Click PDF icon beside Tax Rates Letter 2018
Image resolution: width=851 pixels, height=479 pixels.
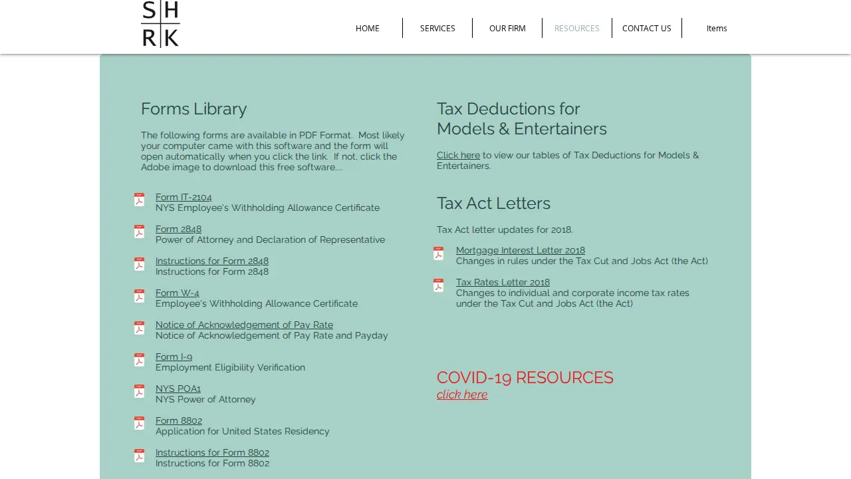pos(438,285)
